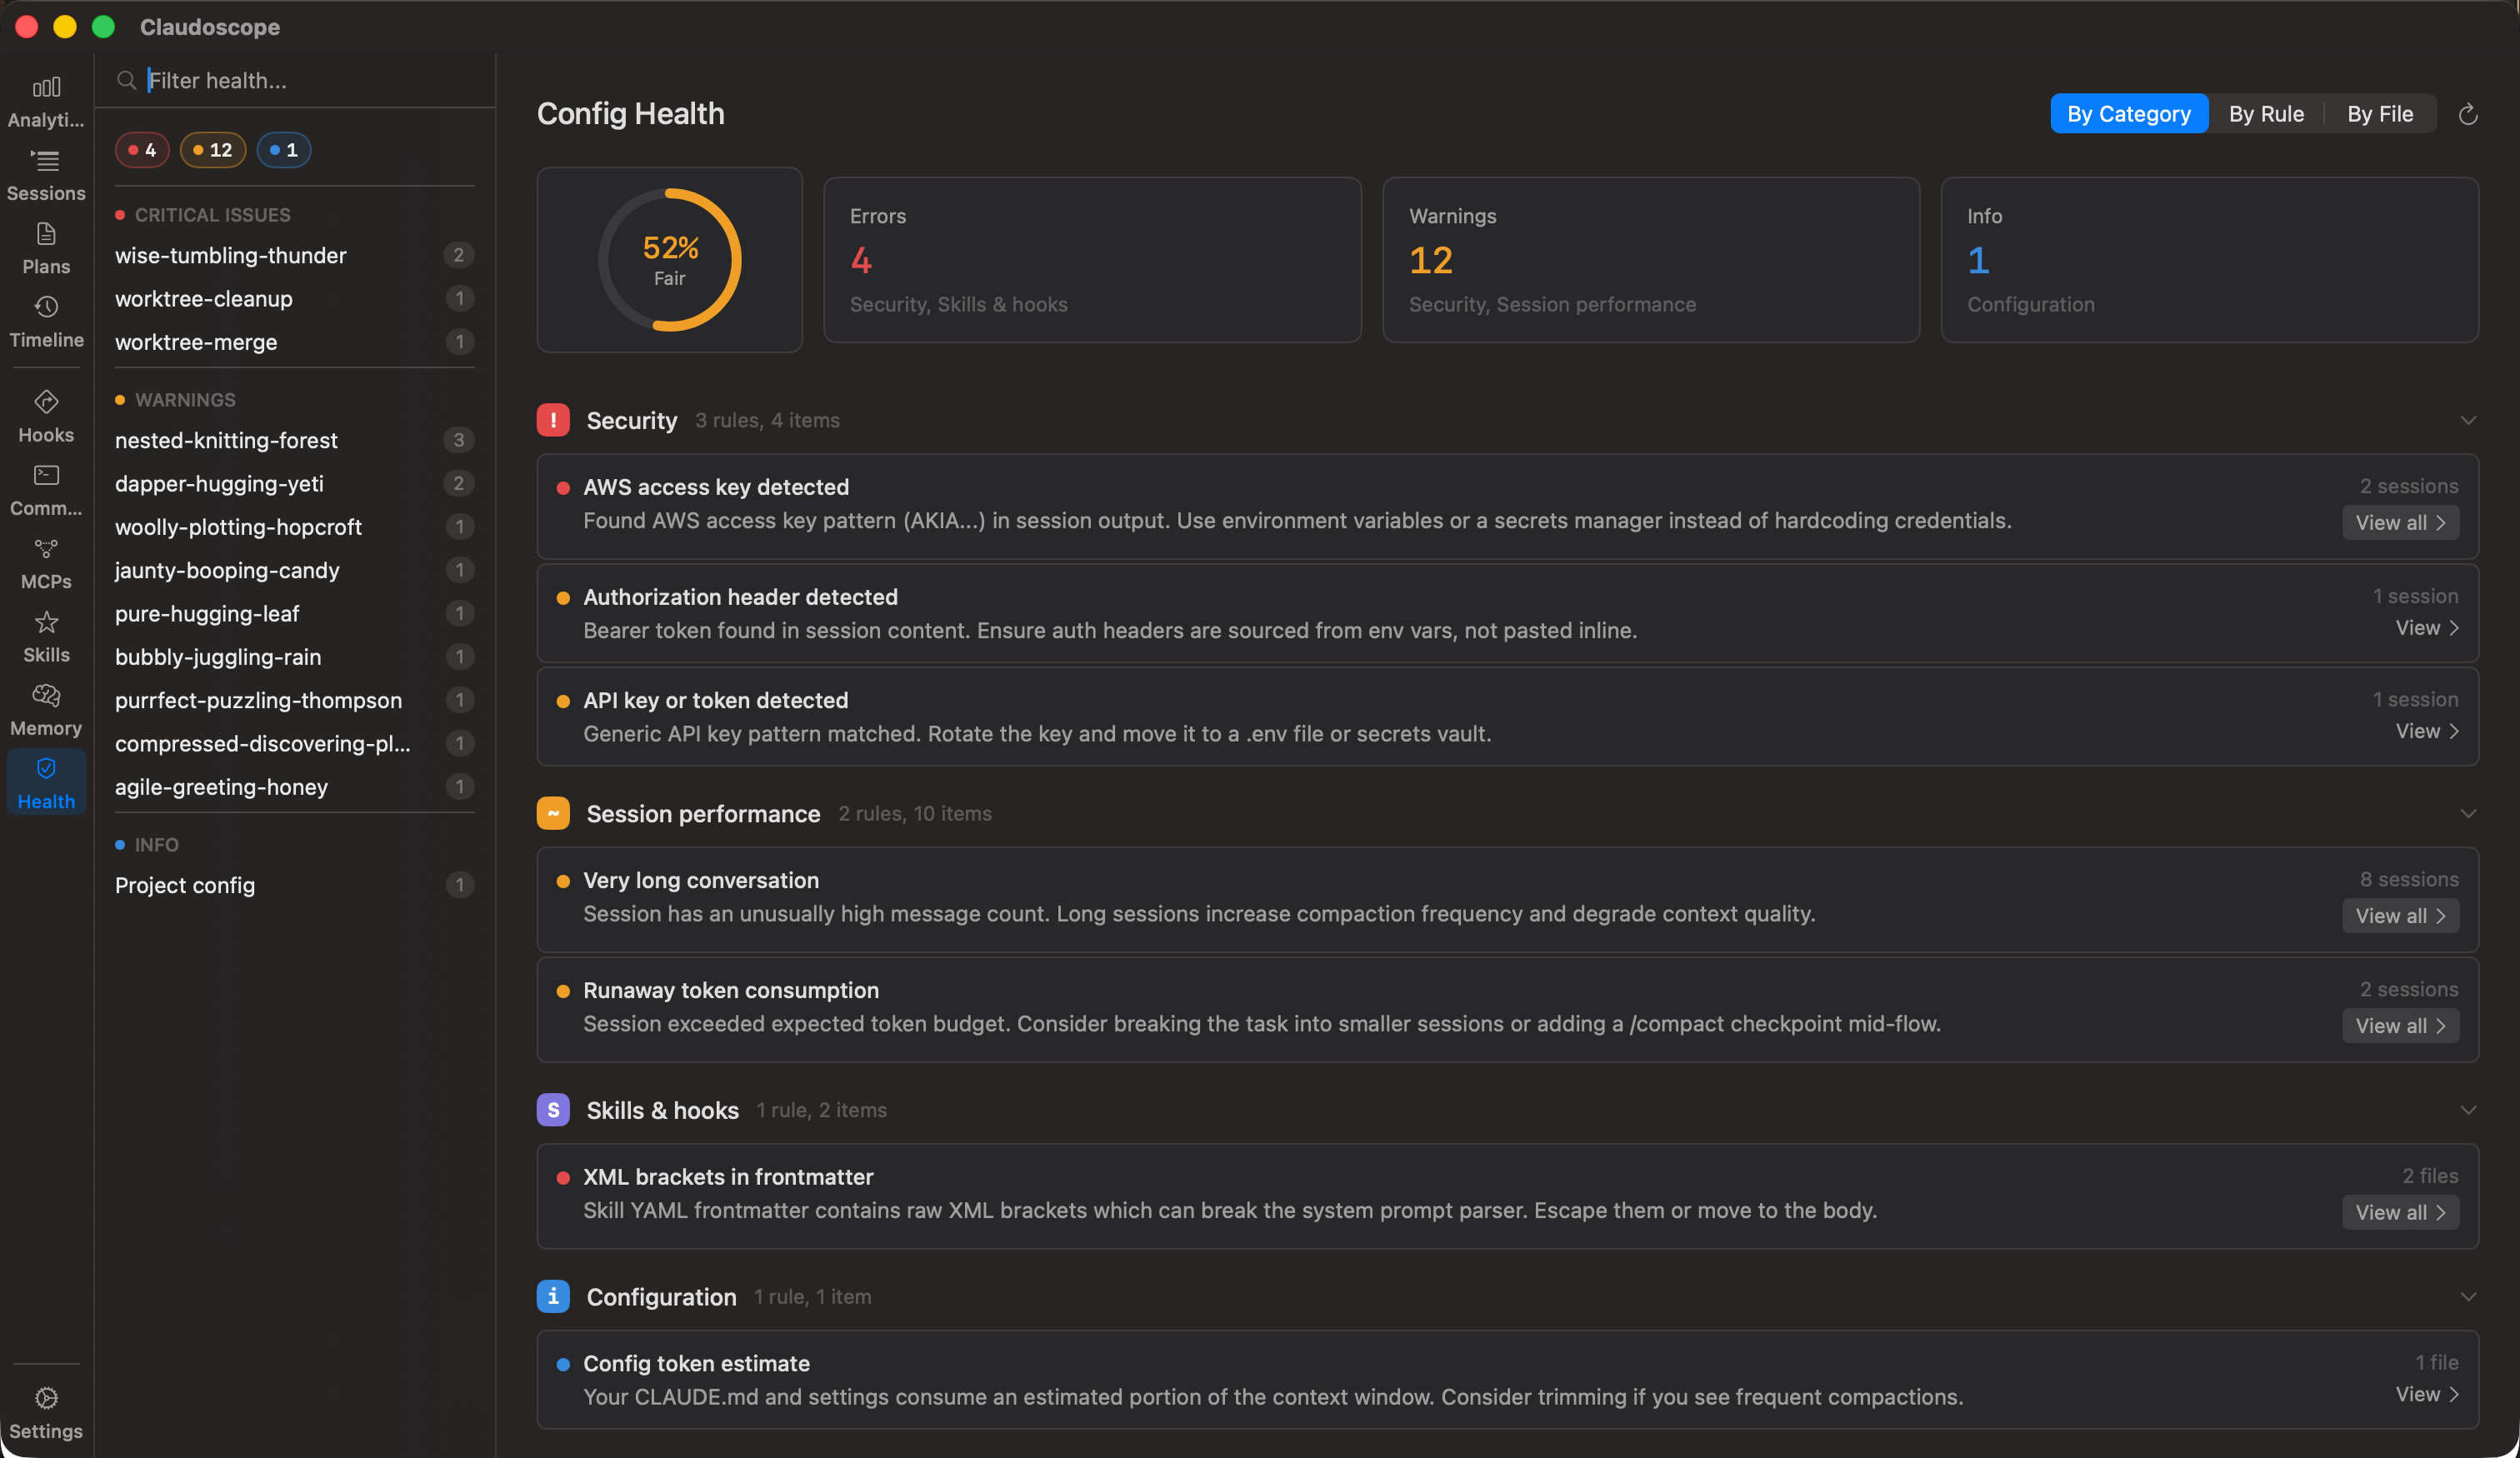Switch to the By Rule view
Image resolution: width=2520 pixels, height=1458 pixels.
click(x=2265, y=113)
